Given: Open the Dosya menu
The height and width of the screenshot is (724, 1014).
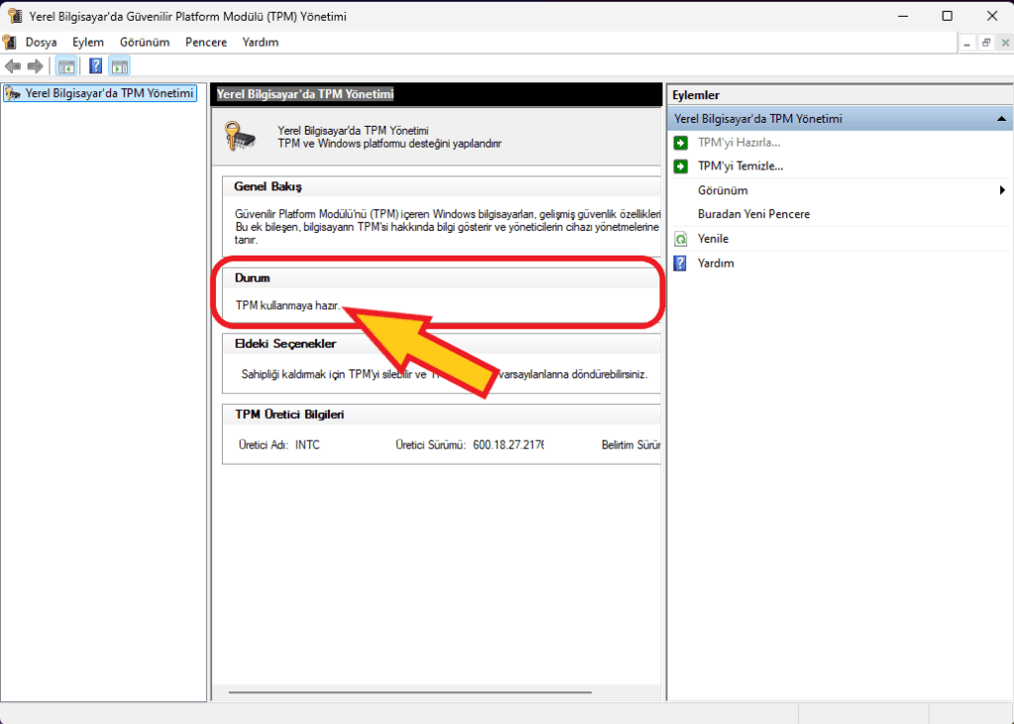Looking at the screenshot, I should point(42,43).
